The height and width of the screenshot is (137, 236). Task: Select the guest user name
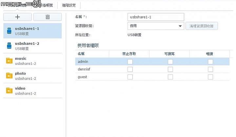(83, 77)
